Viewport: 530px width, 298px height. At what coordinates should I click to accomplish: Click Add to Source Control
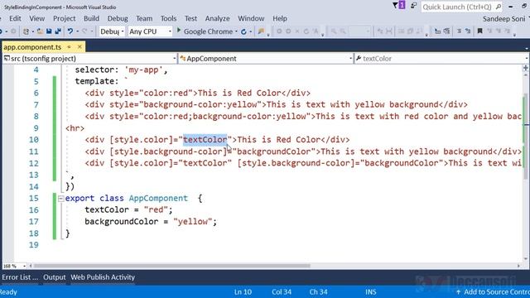tap(496, 292)
